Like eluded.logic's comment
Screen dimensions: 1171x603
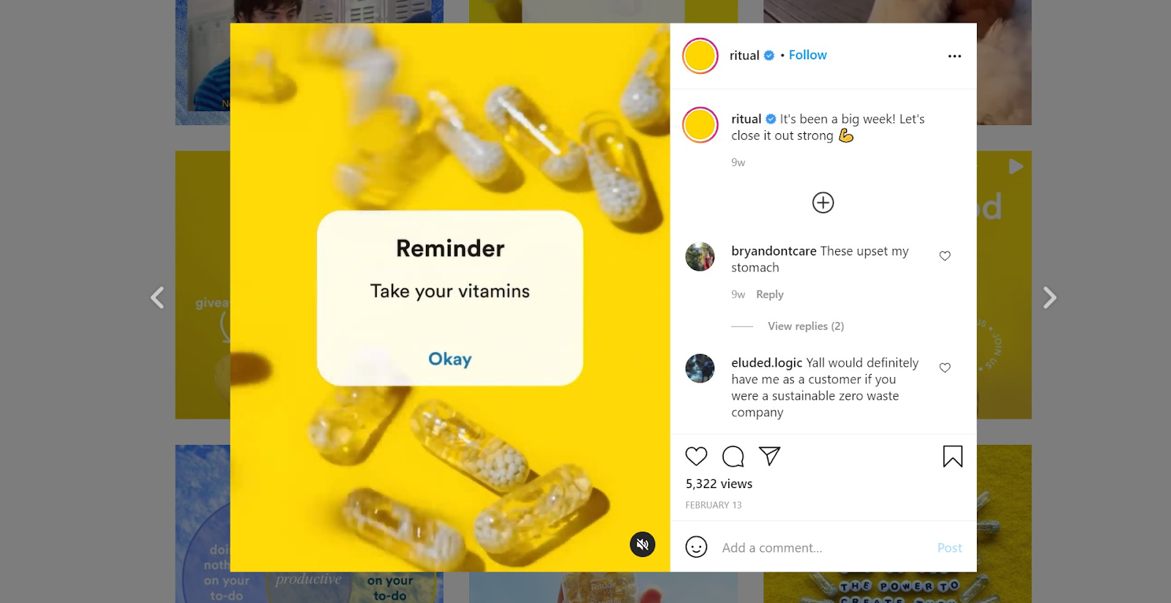945,368
